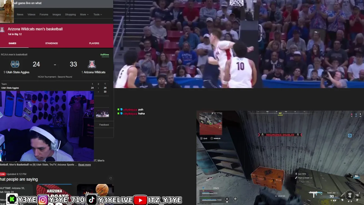Click the refresh icon beside 'people are saying'
This screenshot has width=364, height=205.
[x=110, y=178]
